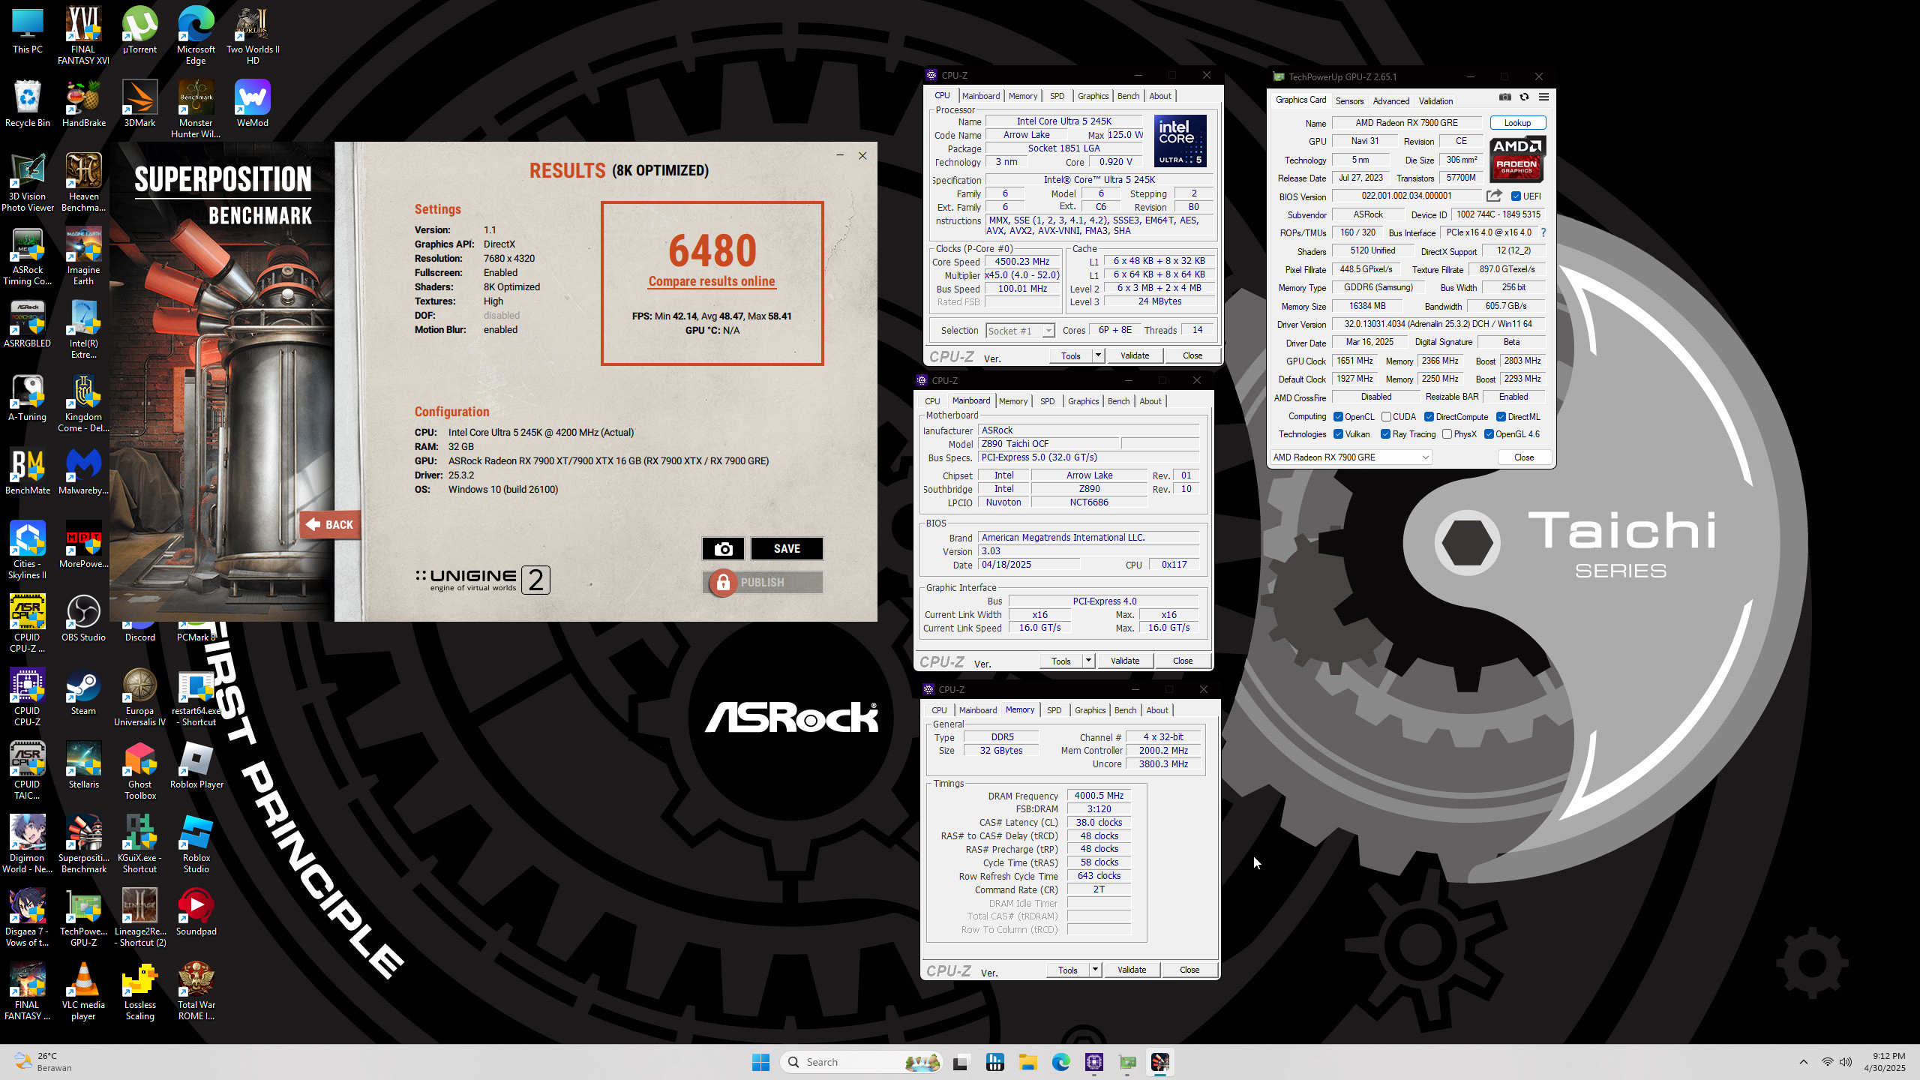Toggle the OpenGL 4.6 checkbox
Screen dimensions: 1920x1080
point(1489,434)
